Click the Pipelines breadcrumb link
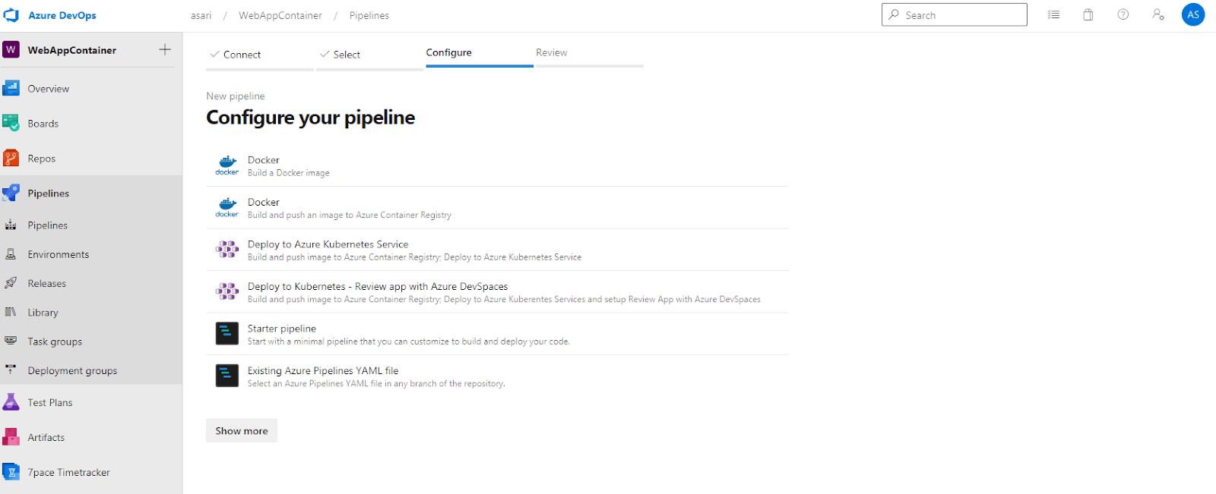 tap(369, 15)
